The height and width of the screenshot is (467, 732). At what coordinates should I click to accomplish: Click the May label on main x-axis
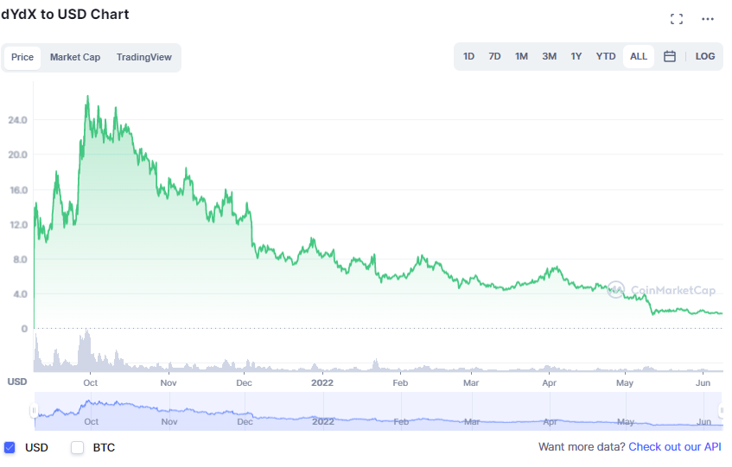(x=625, y=382)
